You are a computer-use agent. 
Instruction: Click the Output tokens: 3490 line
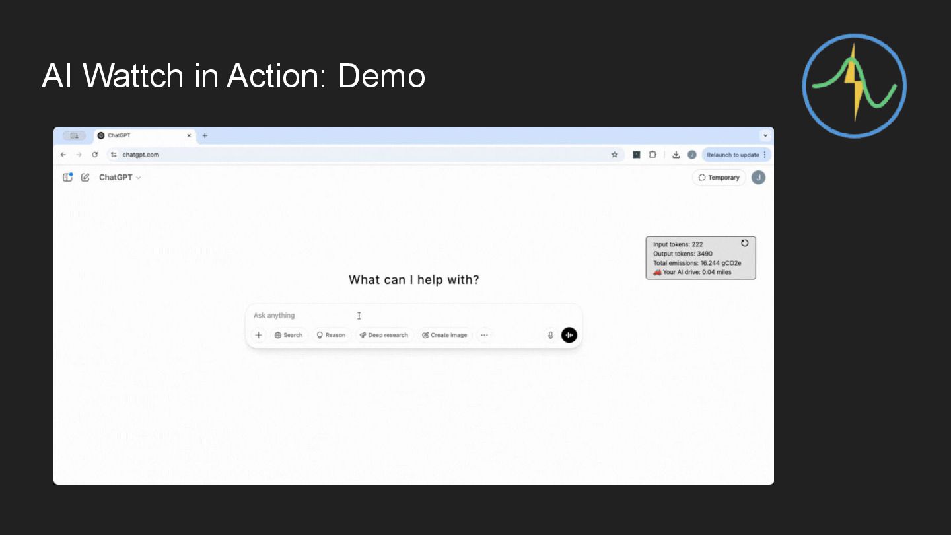(682, 254)
